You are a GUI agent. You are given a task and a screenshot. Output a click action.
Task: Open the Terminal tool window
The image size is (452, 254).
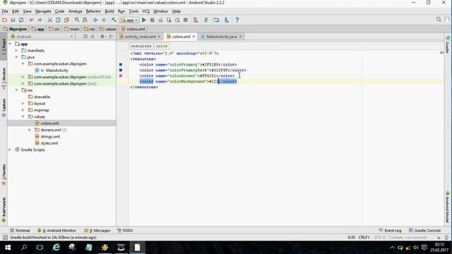point(20,231)
